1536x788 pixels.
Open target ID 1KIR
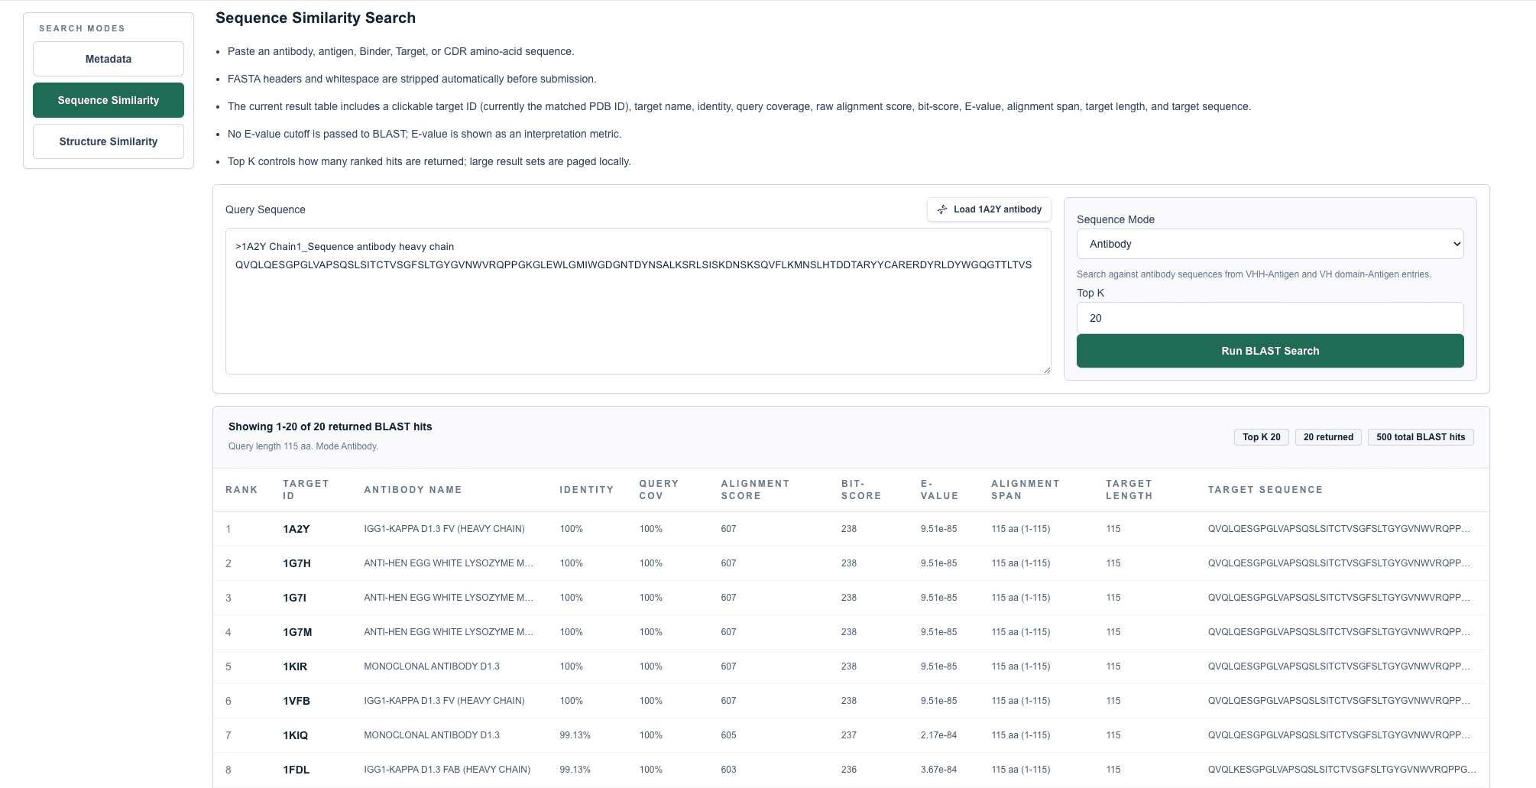tap(295, 666)
